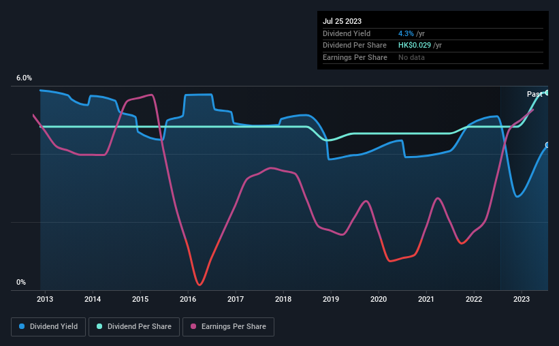The image size is (559, 346).
Task: Select the 2022 x-axis label
Action: point(474,299)
